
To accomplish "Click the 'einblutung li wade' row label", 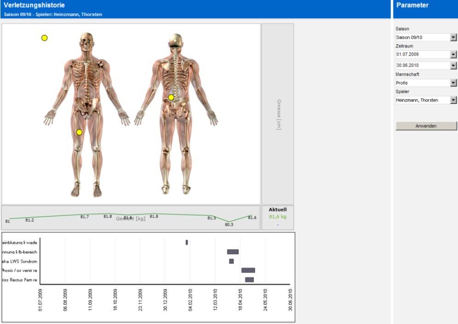I will pos(20,243).
